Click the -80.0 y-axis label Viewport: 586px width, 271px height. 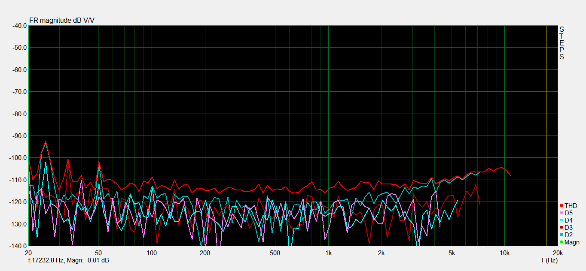coord(19,114)
